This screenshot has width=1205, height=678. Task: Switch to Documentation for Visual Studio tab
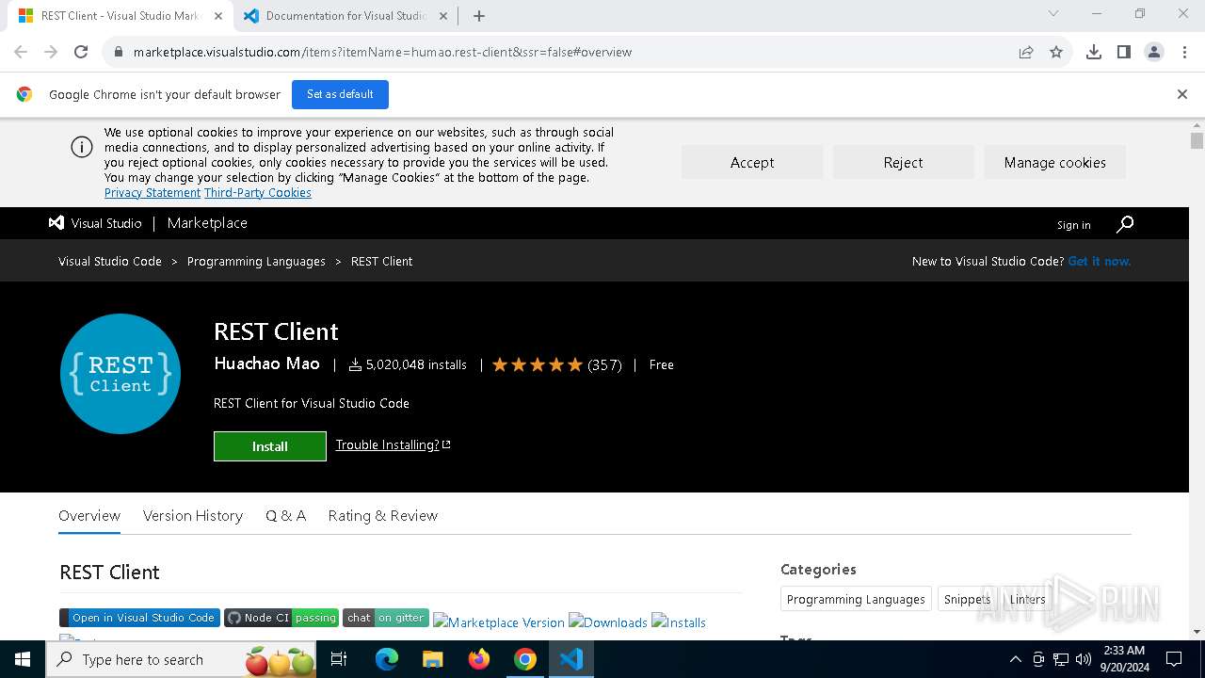click(x=346, y=16)
